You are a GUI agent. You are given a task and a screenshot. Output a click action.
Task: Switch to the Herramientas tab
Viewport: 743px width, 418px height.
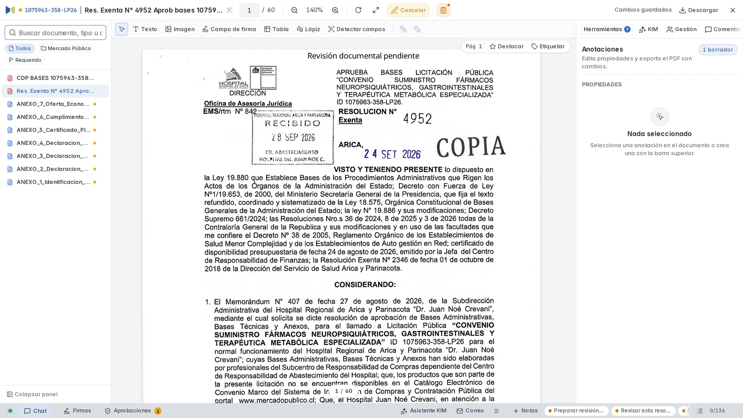(x=606, y=29)
